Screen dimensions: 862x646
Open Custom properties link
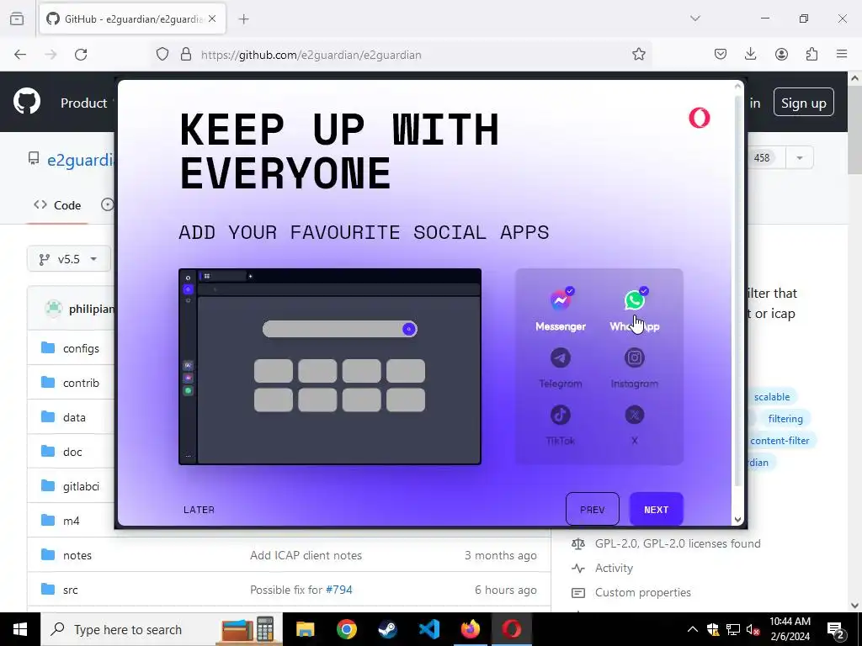point(642,593)
